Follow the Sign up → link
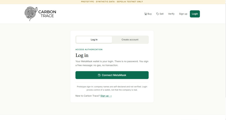 106,96
